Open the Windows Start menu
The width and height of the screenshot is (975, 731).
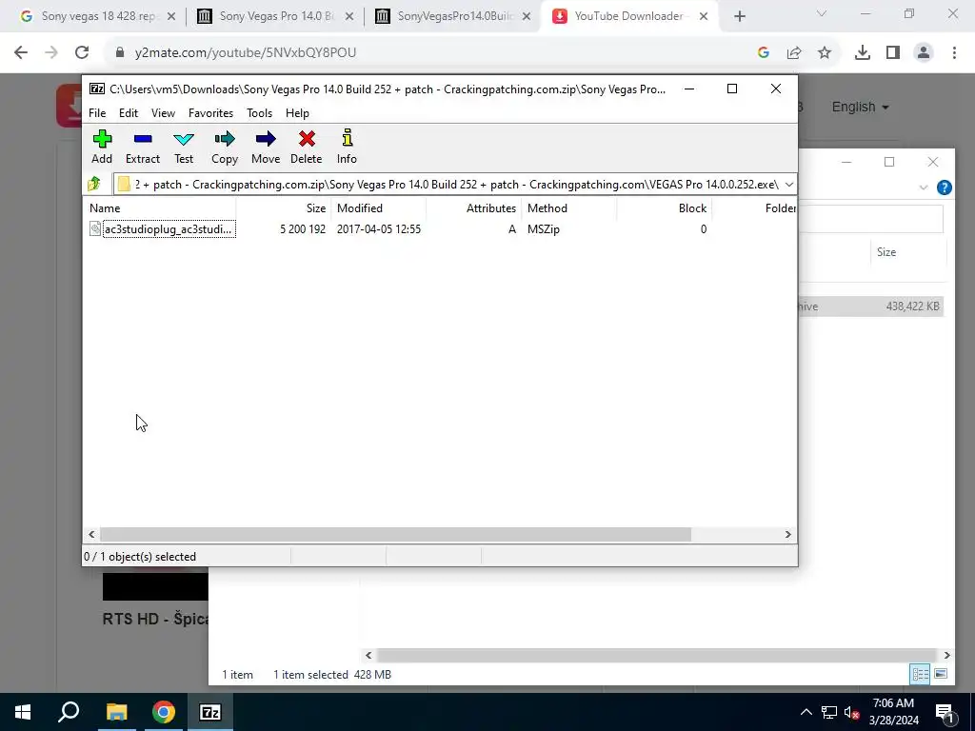tap(23, 712)
